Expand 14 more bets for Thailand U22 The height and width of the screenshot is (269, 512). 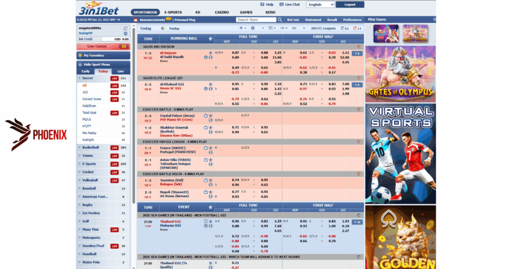point(357,222)
